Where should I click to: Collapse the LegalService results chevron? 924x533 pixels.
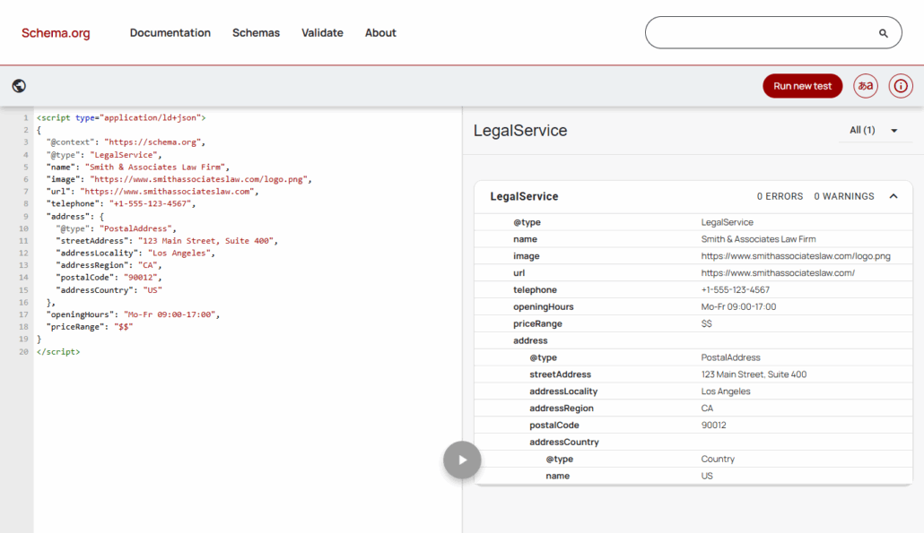click(893, 196)
